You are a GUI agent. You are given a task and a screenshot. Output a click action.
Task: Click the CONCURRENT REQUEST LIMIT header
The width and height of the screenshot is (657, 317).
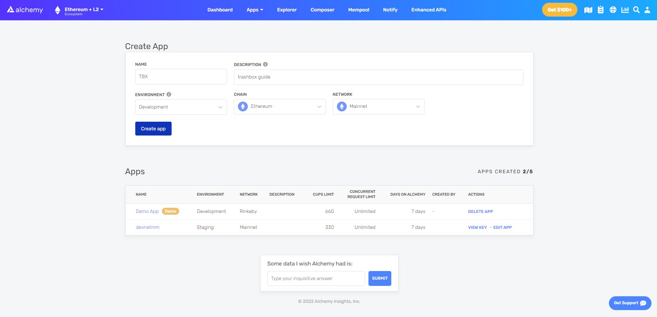coord(362,194)
